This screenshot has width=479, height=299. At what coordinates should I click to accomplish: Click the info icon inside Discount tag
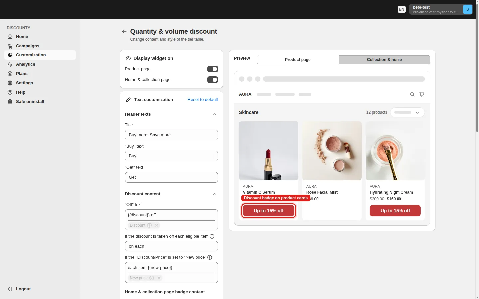point(149,225)
